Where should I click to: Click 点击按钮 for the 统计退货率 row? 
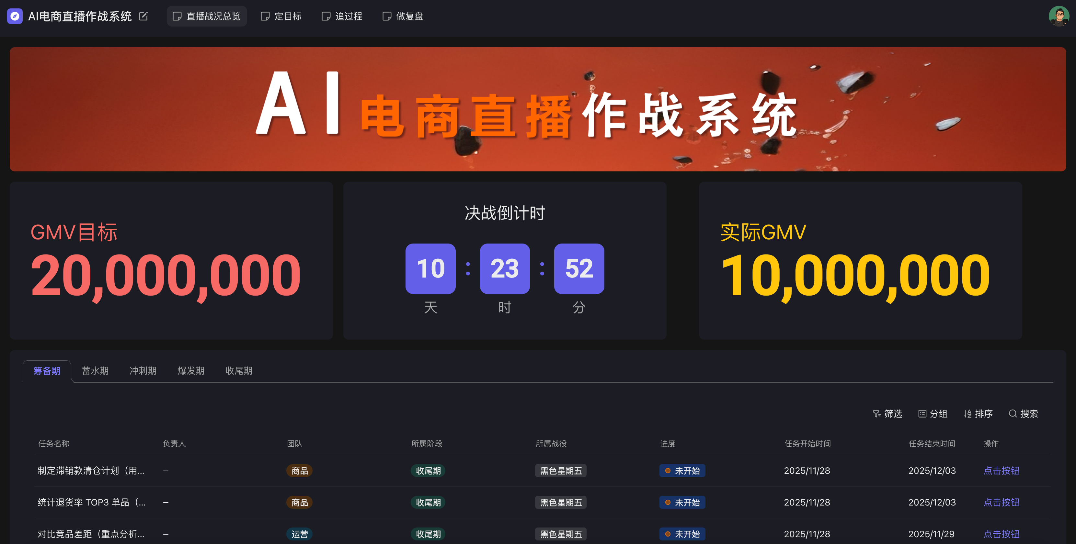click(1001, 502)
